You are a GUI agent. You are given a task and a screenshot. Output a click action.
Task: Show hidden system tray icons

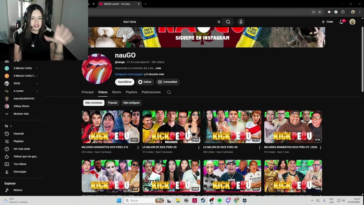point(312,200)
